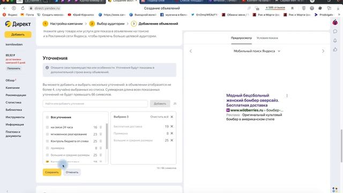The image size is (343, 193).
Task: Open Инструменты in the sidebar
Action: click(x=15, y=117)
